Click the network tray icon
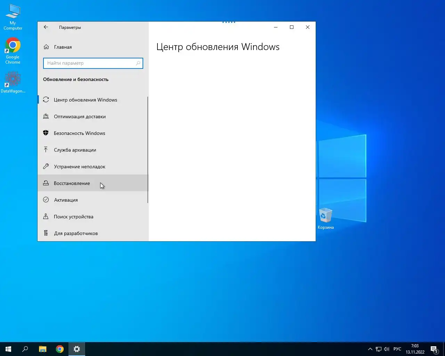The height and width of the screenshot is (356, 445). tap(379, 349)
